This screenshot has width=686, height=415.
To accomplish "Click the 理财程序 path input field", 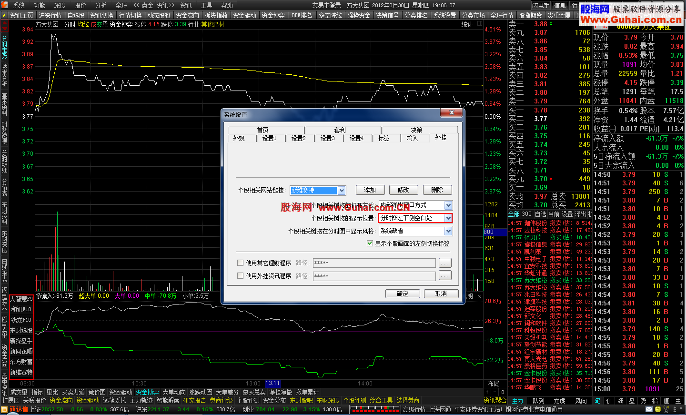I will (374, 263).
